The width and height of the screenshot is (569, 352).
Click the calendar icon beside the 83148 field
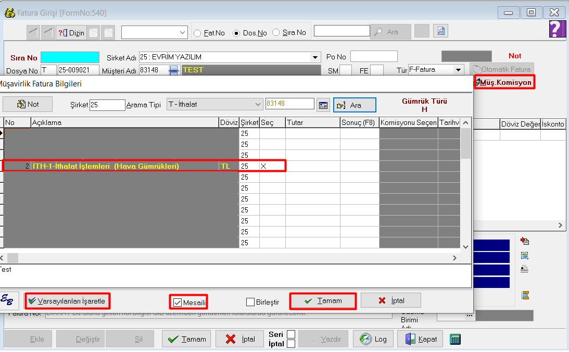click(324, 105)
